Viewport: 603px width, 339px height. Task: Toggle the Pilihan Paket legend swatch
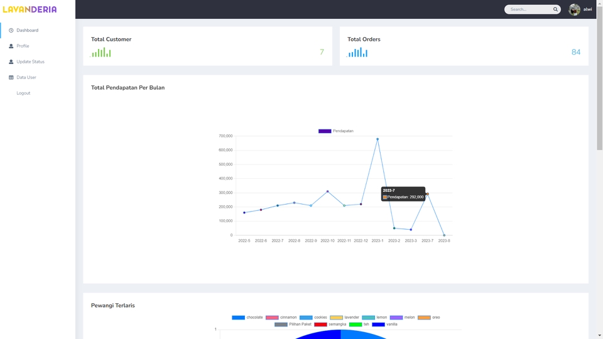(x=281, y=325)
